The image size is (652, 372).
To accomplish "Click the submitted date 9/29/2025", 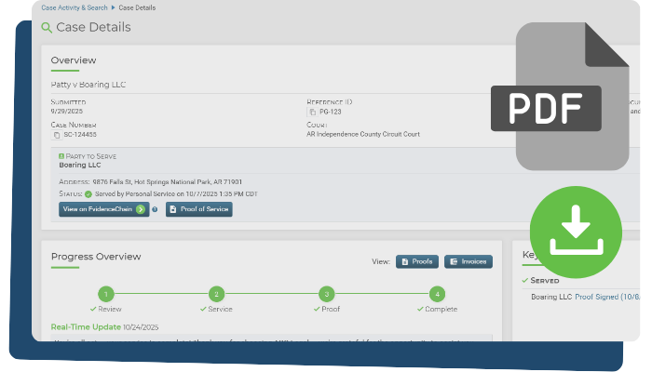I will pyautogui.click(x=66, y=112).
